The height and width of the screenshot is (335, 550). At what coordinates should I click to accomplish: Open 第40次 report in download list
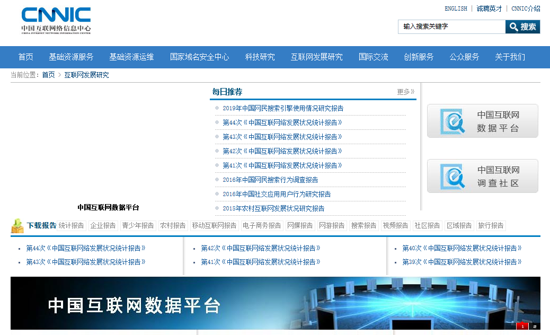(x=462, y=249)
